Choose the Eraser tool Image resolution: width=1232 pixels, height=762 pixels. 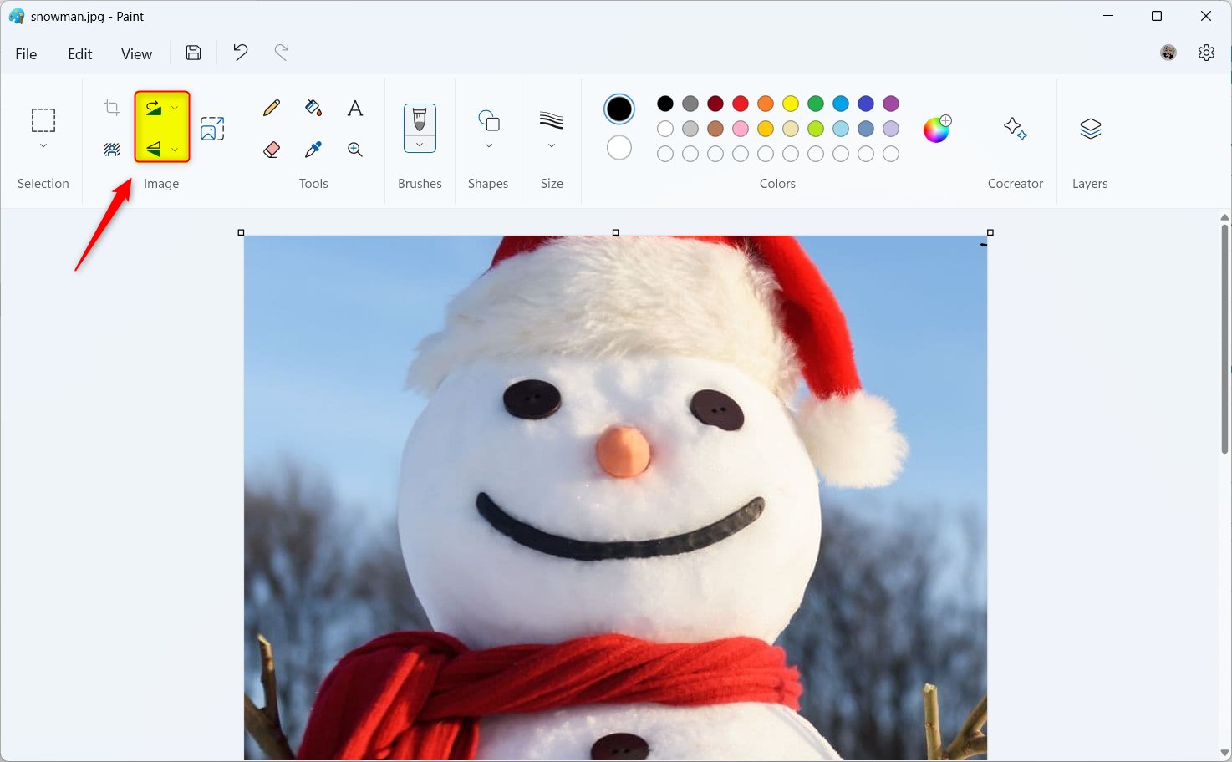pyautogui.click(x=271, y=149)
